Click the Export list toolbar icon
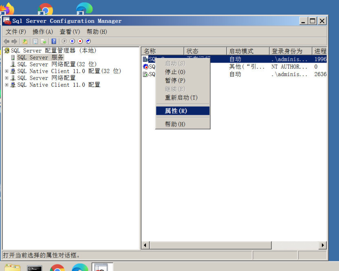The height and width of the screenshot is (271, 339). [43, 41]
